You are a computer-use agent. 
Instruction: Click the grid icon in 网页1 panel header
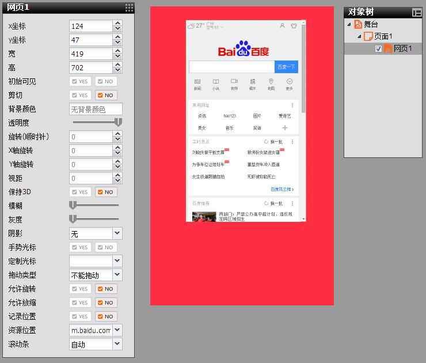coord(130,7)
